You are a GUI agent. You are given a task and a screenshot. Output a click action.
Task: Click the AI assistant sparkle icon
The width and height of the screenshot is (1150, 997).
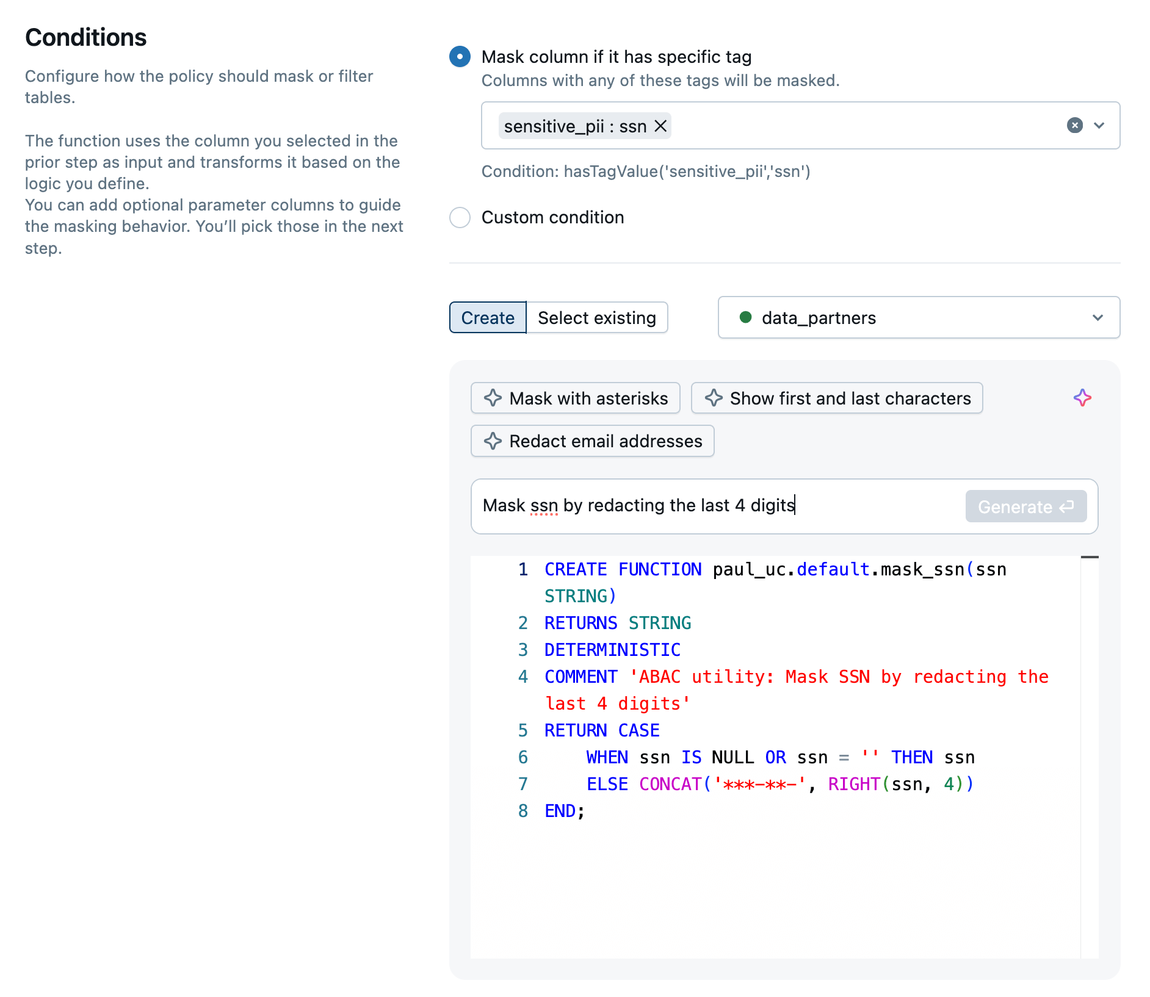tap(1082, 398)
